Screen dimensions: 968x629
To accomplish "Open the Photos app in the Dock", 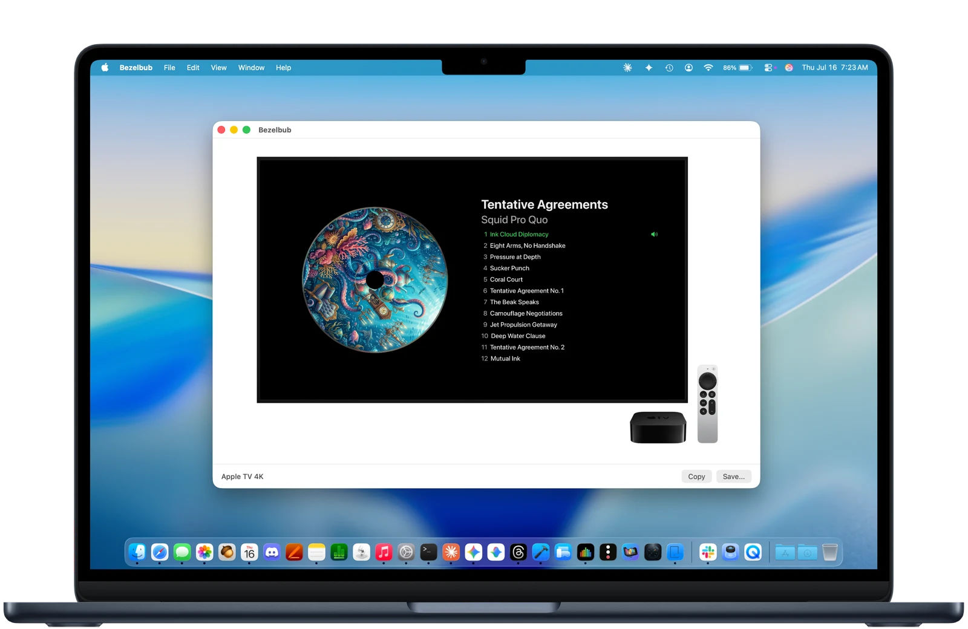I will coord(204,552).
